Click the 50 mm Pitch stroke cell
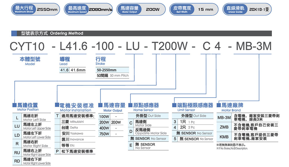Image resolution: width=289 pixels, height=167 pixels. (112, 76)
